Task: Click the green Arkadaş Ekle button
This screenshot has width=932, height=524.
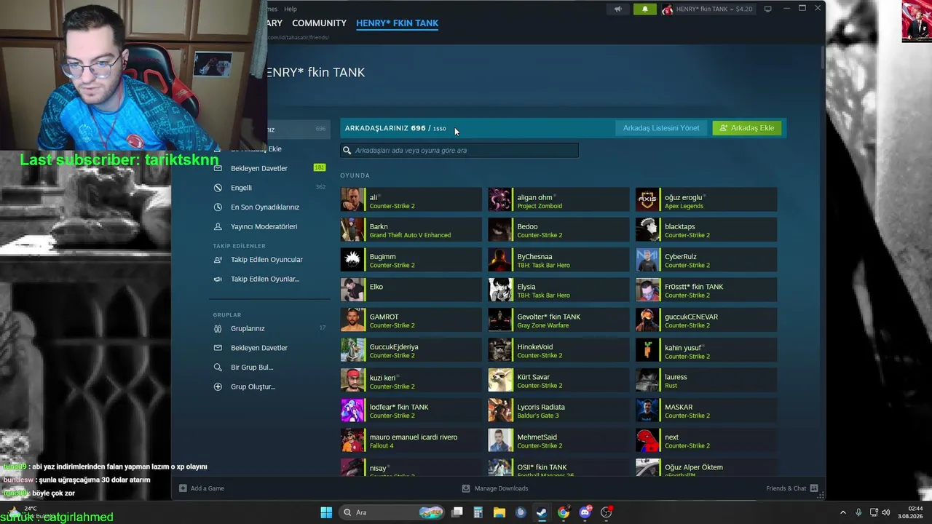Action: (x=747, y=128)
